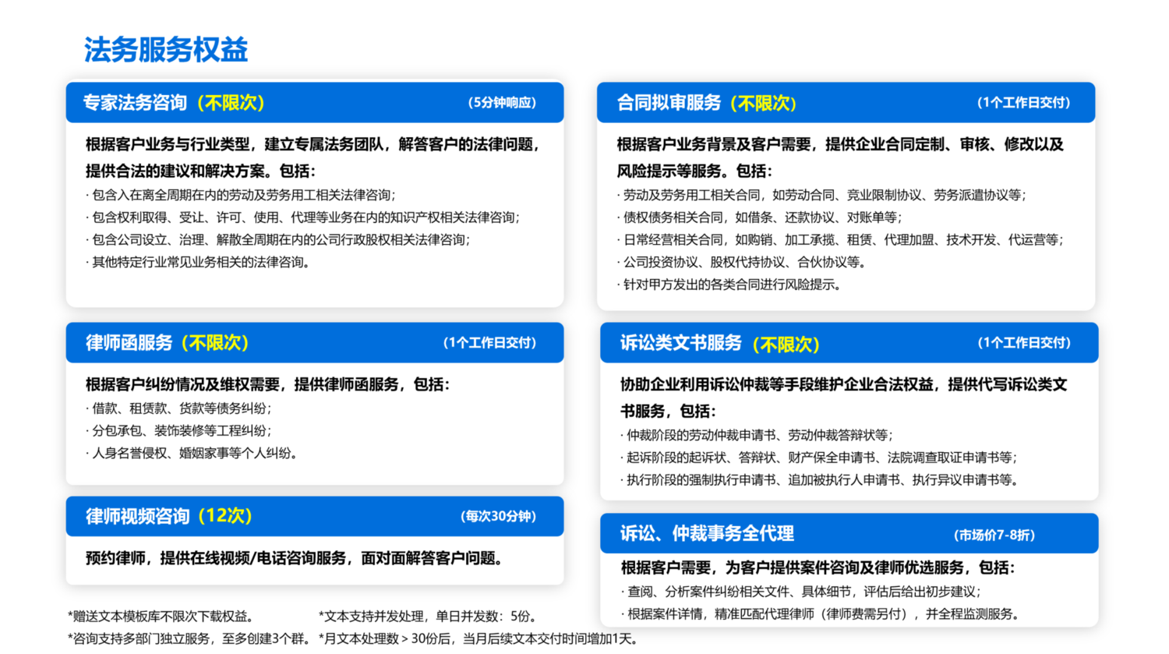Click 诉讼类文书服务's (1个工作日交付) label
This screenshot has height=654, width=1169.
1024,343
